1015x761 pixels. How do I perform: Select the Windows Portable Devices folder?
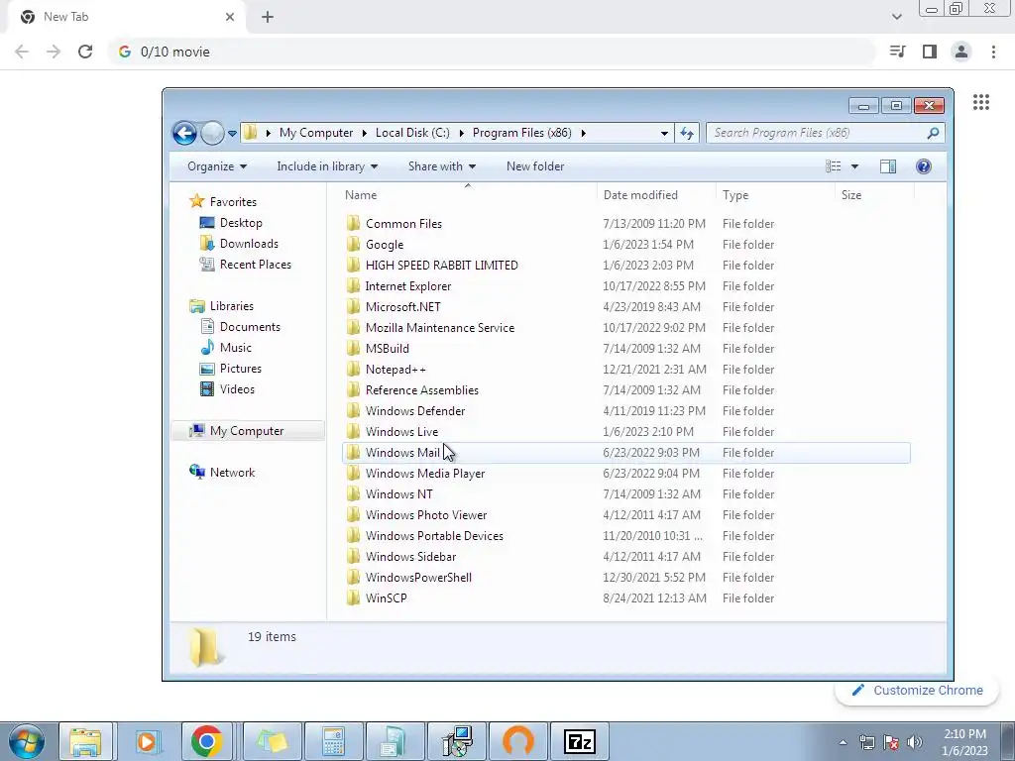tap(434, 536)
